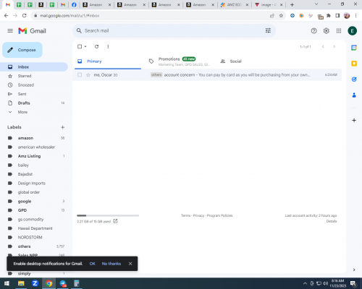Open Google Keep in the side panel
362x289 pixels.
point(354,64)
